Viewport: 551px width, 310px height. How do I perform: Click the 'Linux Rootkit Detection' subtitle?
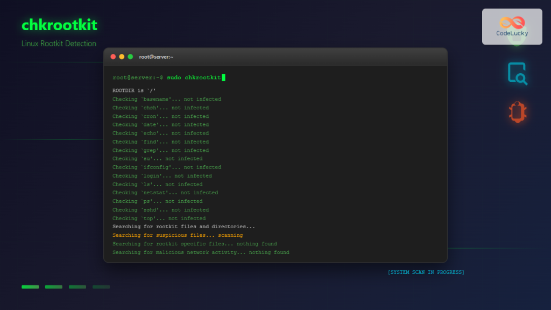[58, 44]
